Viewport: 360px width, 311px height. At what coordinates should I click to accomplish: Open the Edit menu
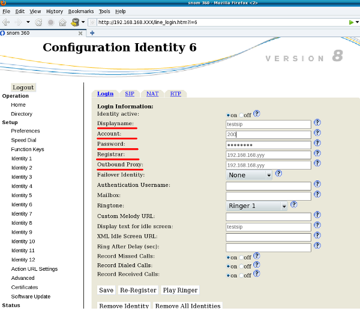20,11
